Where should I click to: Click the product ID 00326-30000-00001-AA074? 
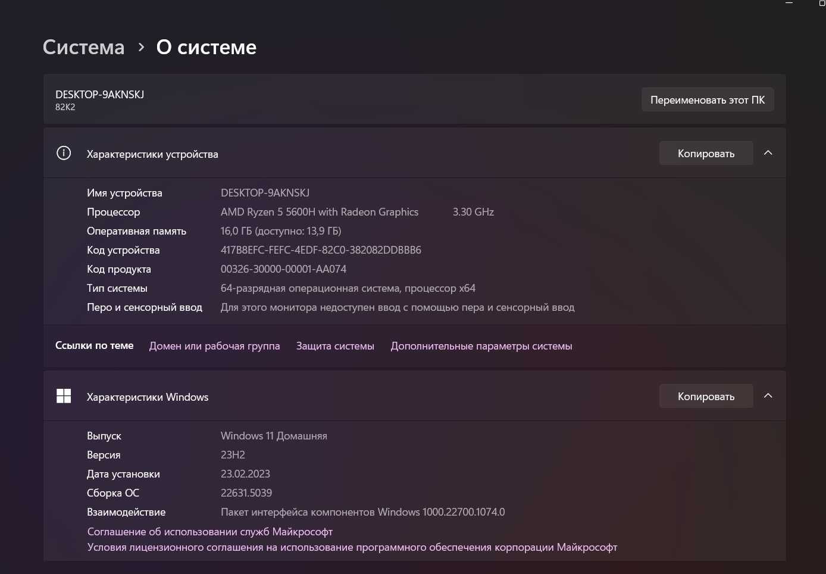click(283, 269)
